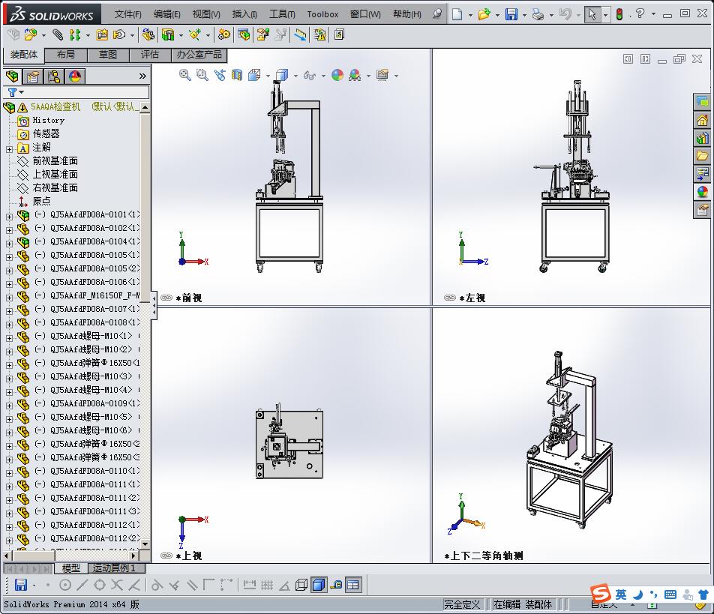Open the Design Library icon in task pane

click(x=702, y=138)
